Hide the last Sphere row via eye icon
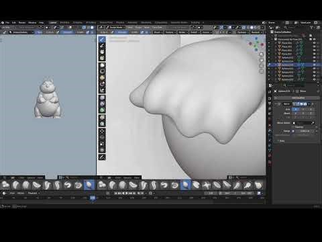 coord(315,79)
